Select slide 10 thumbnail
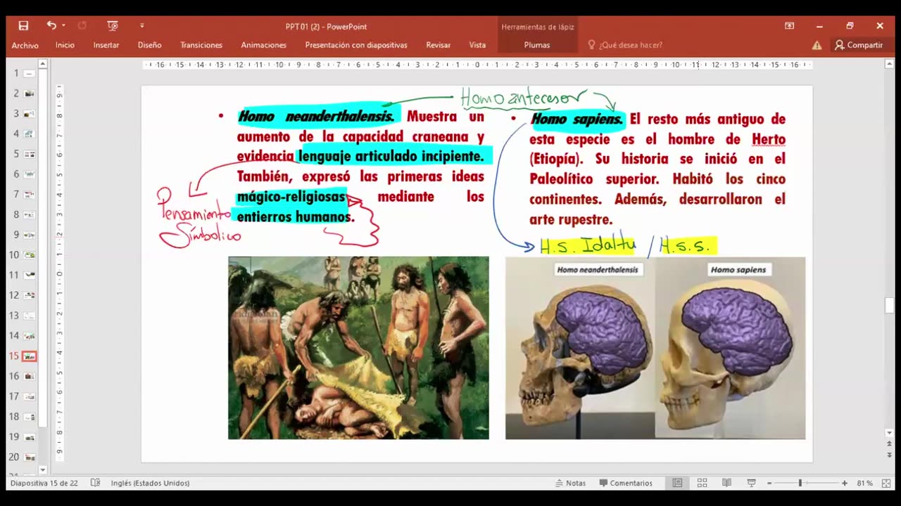The width and height of the screenshot is (901, 506). [29, 255]
